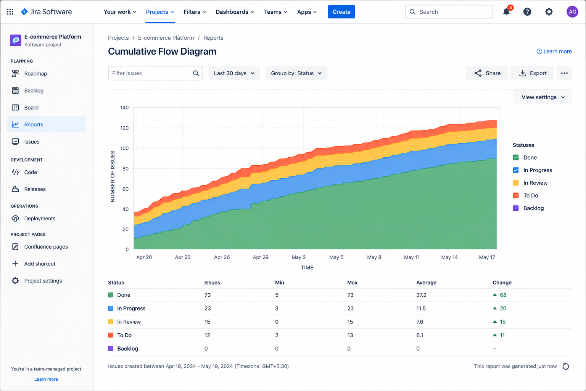The height and width of the screenshot is (391, 586).
Task: Click the Project settings gear icon
Action: click(x=15, y=281)
